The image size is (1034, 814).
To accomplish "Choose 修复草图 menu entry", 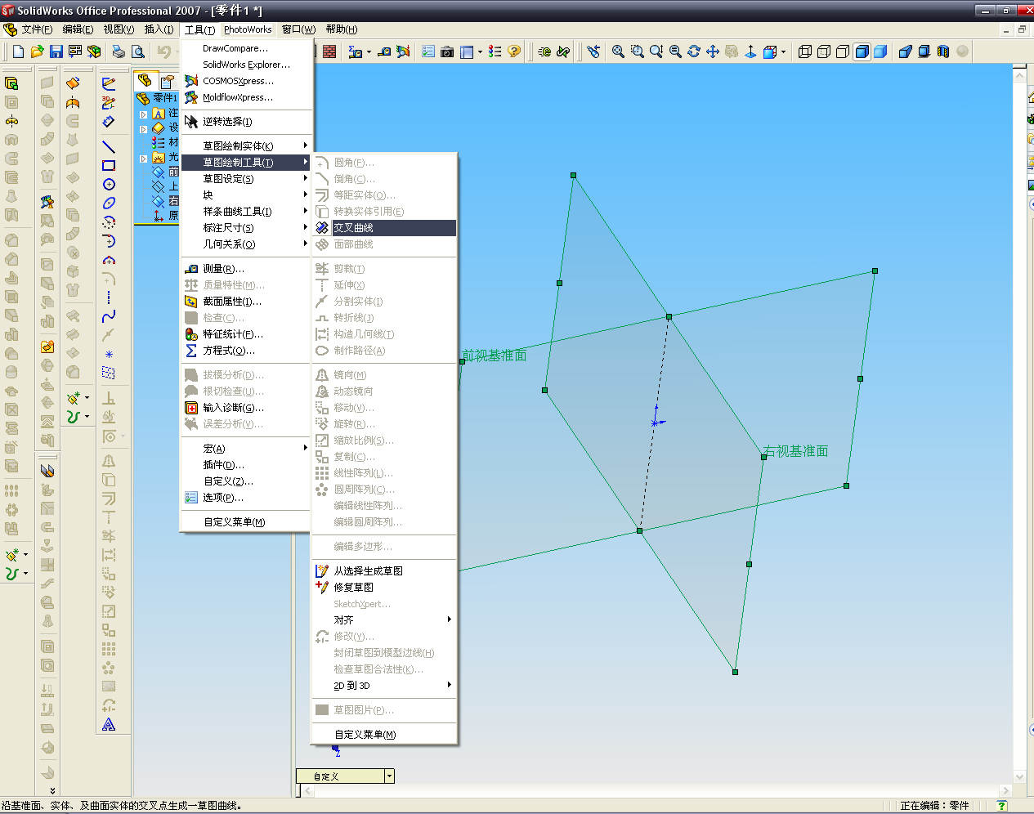I will point(383,587).
